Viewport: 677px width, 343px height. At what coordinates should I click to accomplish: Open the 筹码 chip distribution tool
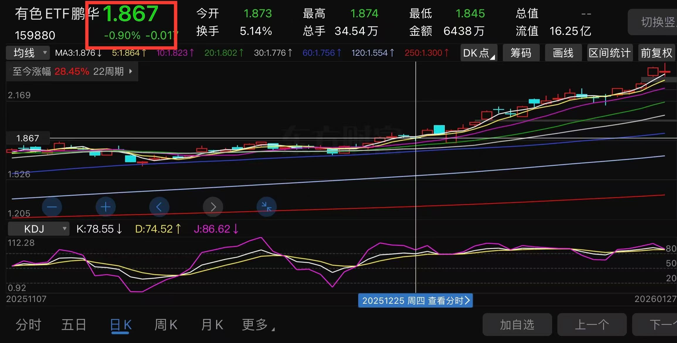pos(521,53)
